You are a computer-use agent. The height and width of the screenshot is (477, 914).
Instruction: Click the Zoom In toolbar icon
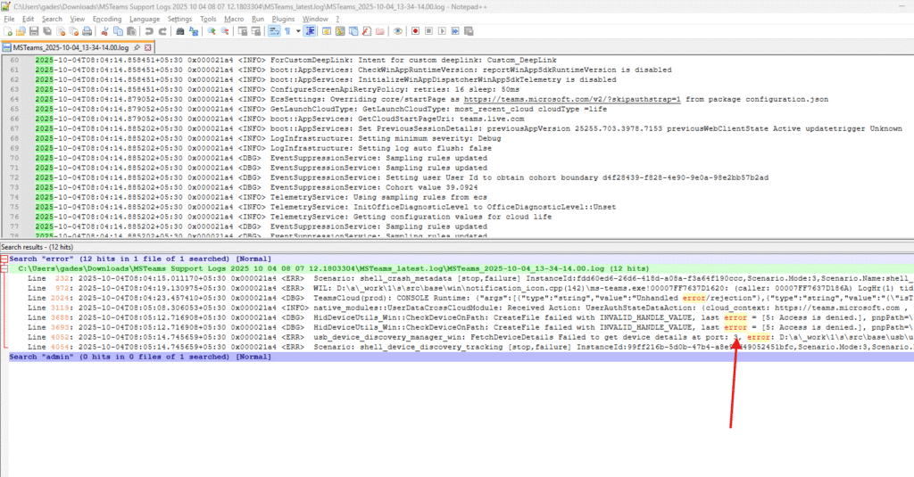(x=212, y=31)
